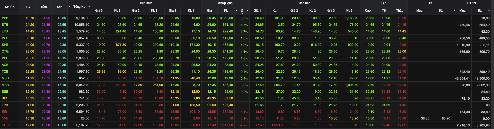Click EIB total volume 6,594,50
The image size is (494, 129).
[83, 112]
